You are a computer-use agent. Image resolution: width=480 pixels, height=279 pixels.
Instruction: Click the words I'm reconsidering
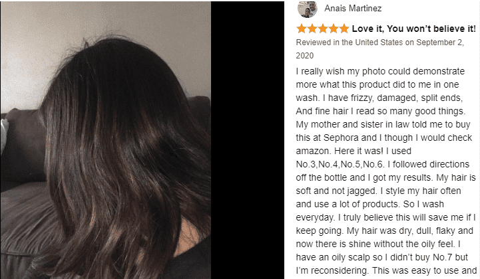coord(332,271)
